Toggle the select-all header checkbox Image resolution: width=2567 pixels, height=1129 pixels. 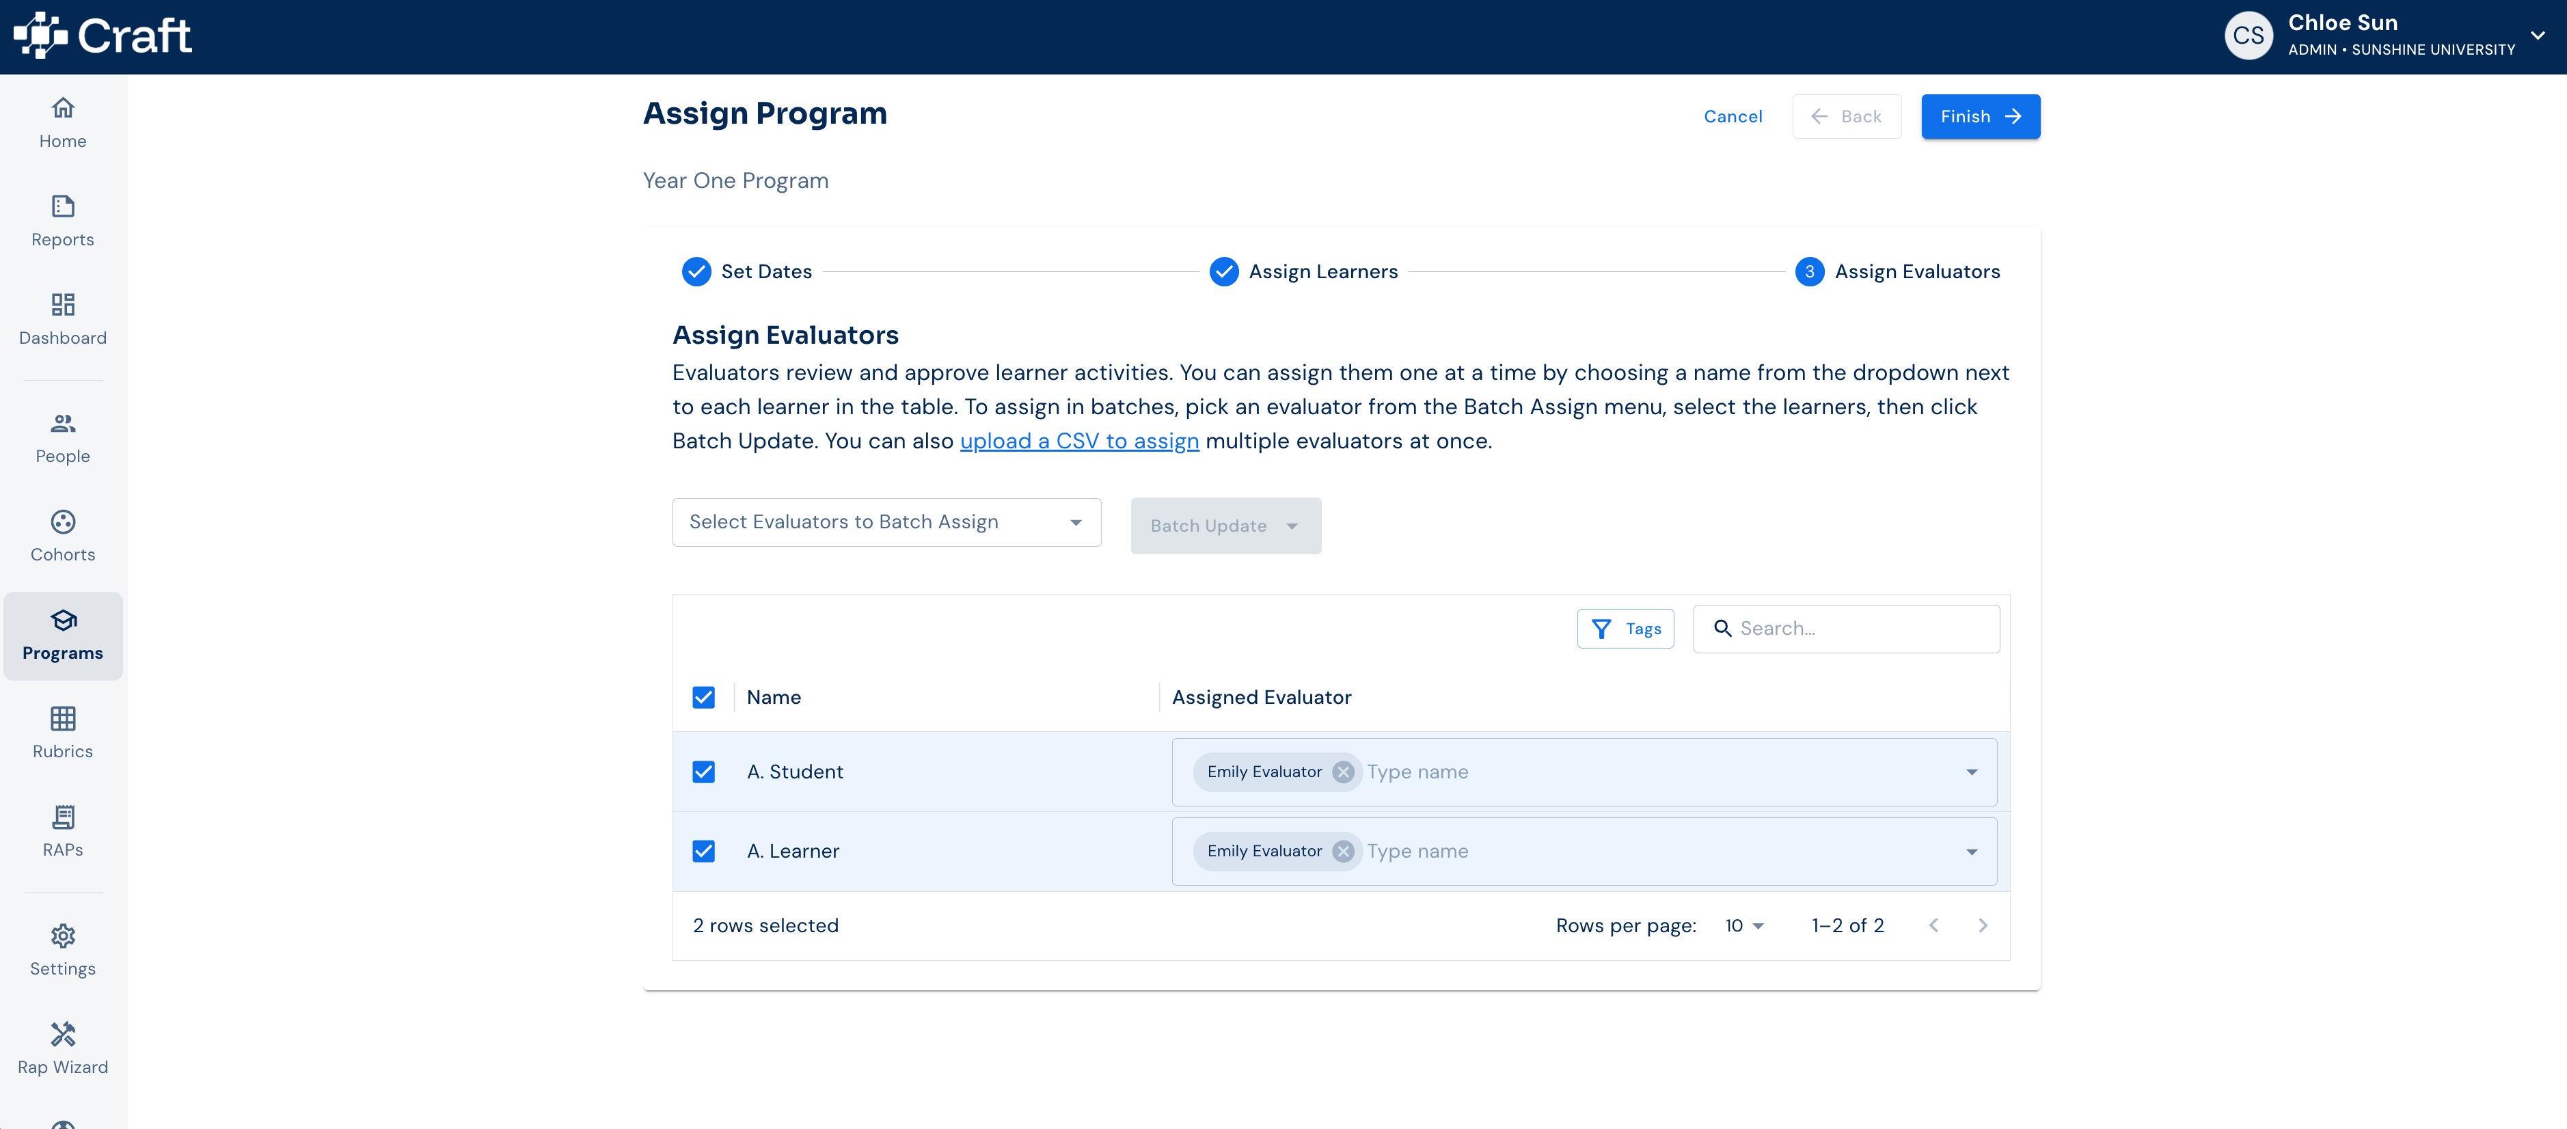tap(703, 698)
